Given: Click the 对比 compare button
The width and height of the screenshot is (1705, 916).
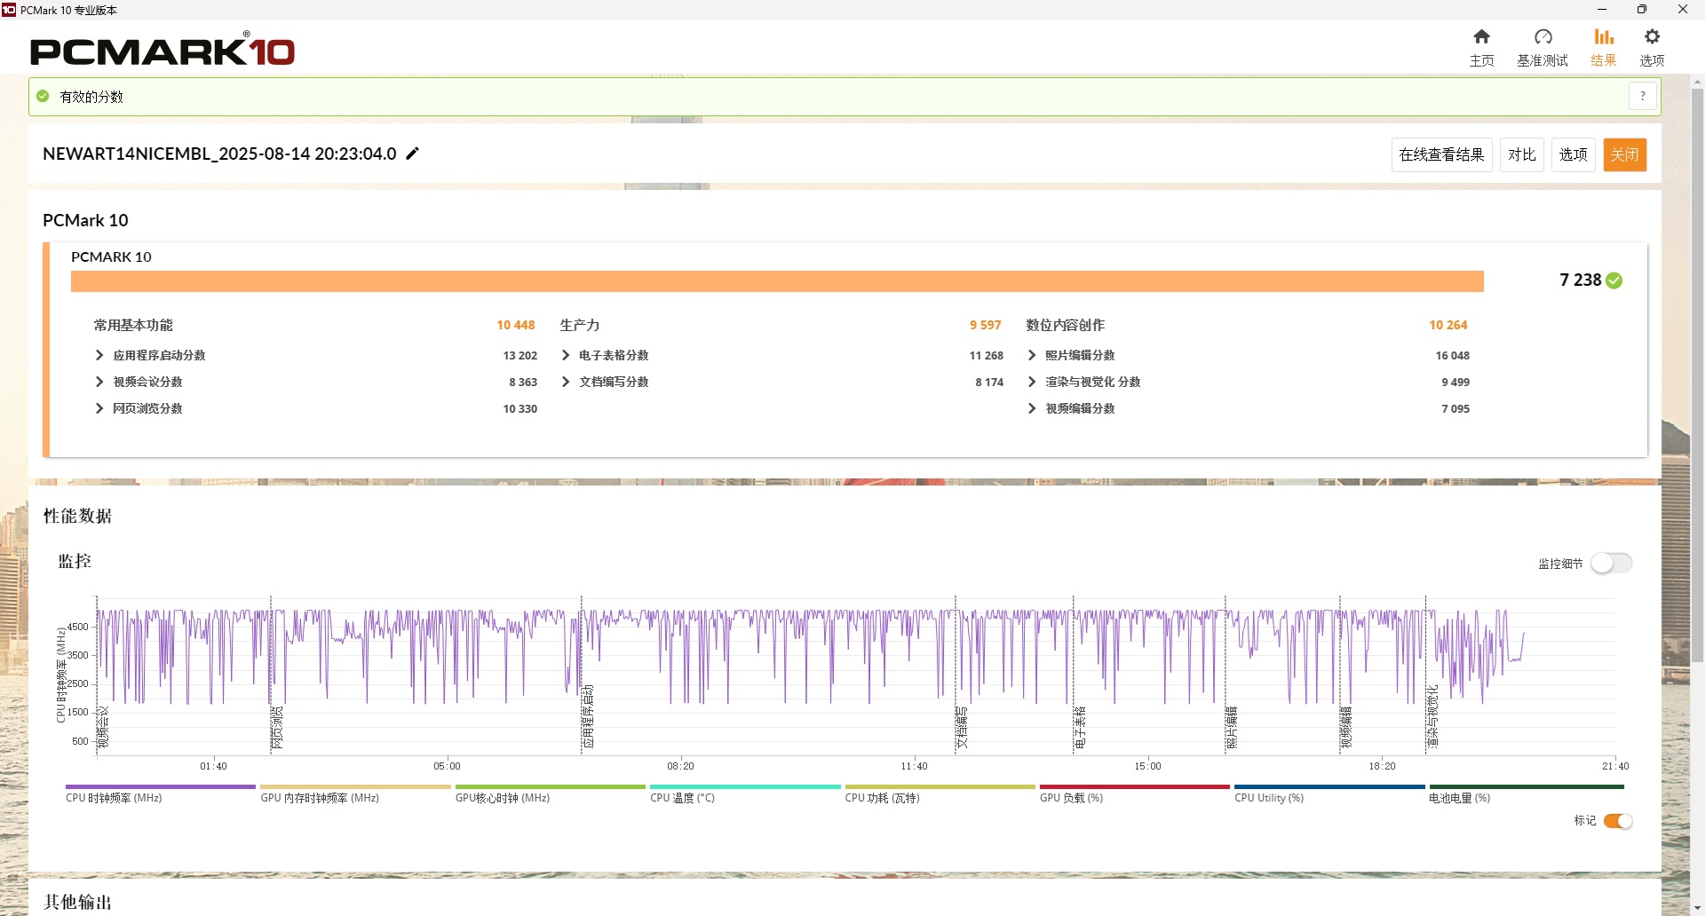Looking at the screenshot, I should pyautogui.click(x=1522, y=154).
